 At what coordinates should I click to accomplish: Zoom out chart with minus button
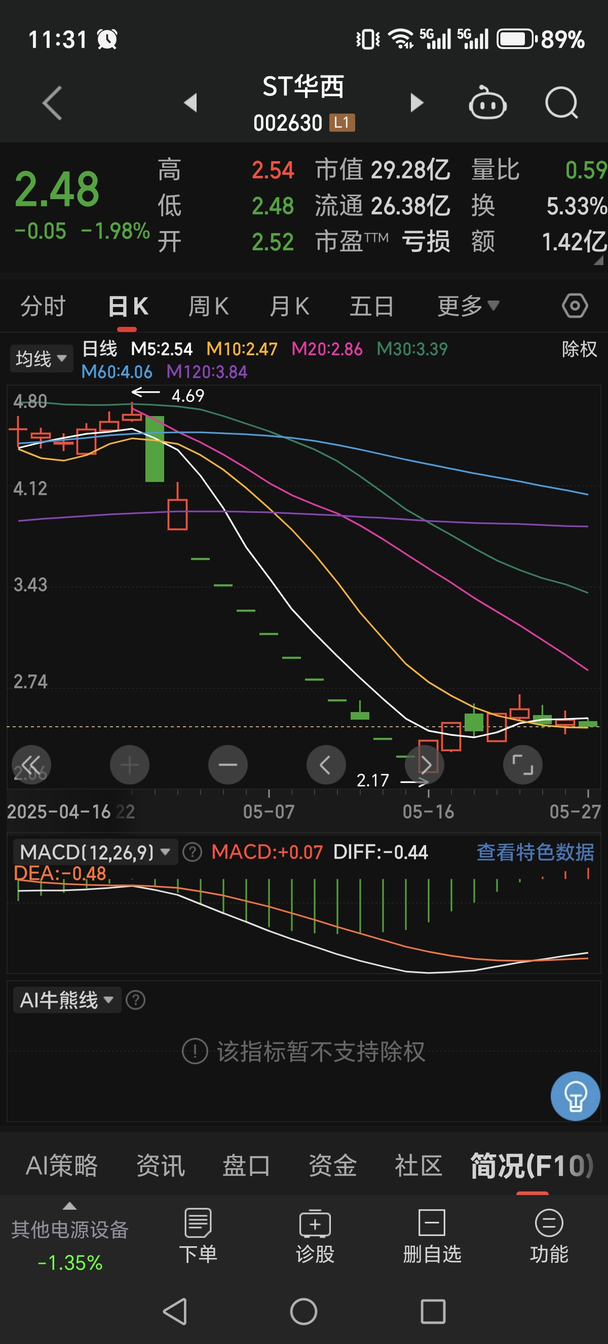tap(228, 765)
